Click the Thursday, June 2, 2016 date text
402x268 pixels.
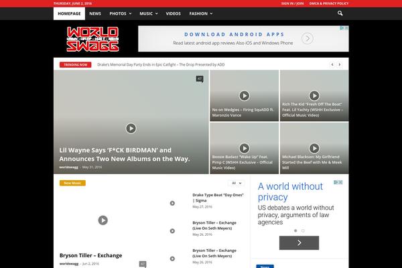[x=72, y=3]
